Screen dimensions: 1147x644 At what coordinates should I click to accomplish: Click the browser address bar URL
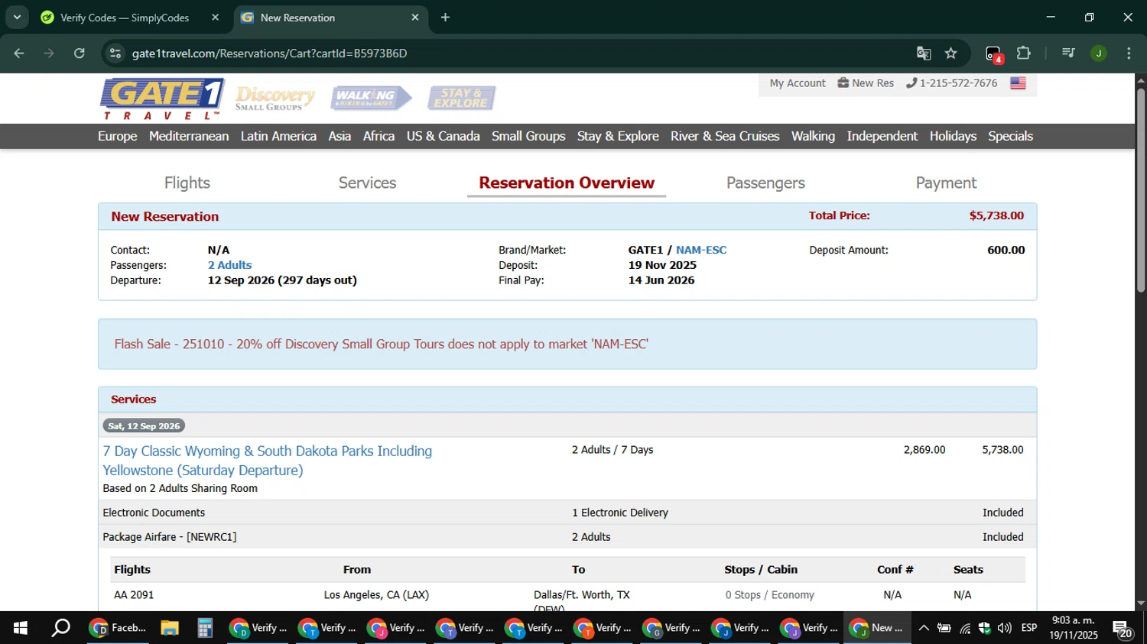tap(269, 53)
